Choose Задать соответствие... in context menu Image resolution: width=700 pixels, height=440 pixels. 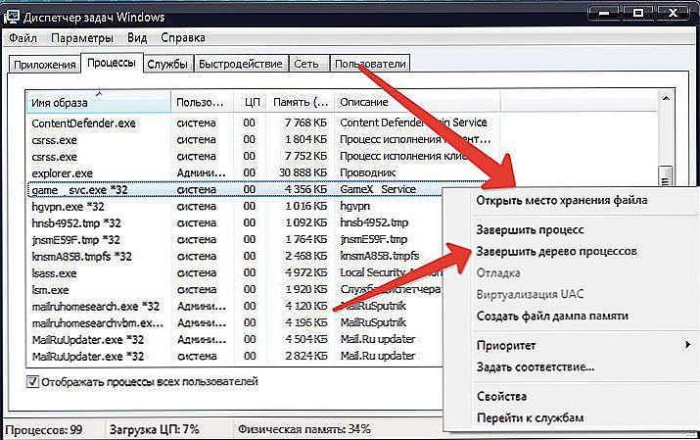click(536, 367)
